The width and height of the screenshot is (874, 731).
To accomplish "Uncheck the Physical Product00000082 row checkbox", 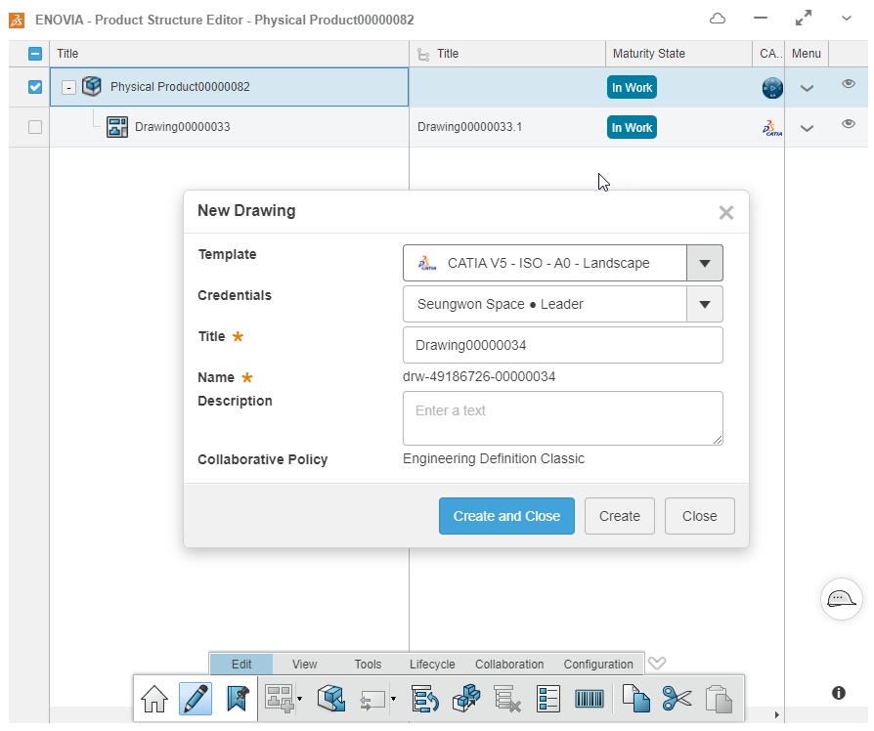I will (35, 87).
